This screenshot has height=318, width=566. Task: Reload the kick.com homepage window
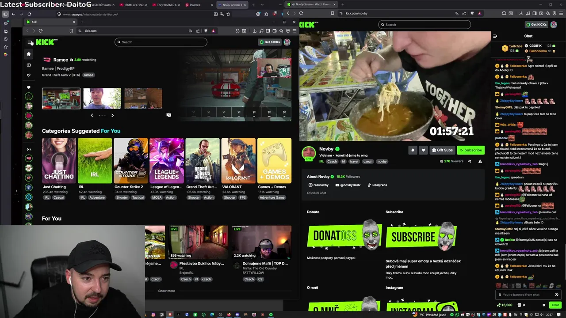tap(41, 31)
